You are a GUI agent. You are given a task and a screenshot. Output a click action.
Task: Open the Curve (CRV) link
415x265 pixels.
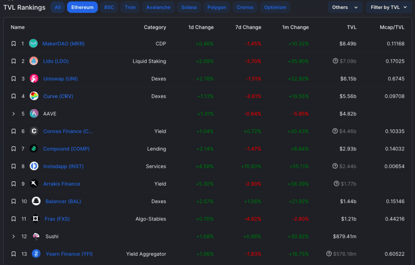click(x=58, y=96)
